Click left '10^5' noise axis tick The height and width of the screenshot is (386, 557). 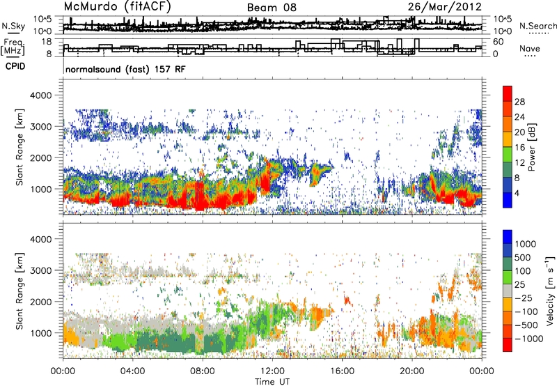tap(42, 19)
